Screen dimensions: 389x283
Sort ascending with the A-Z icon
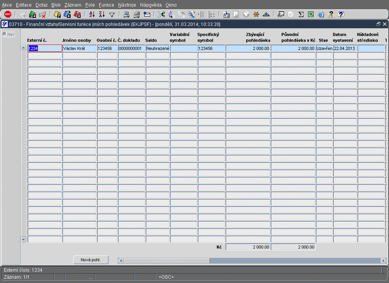pyautogui.click(x=92, y=15)
